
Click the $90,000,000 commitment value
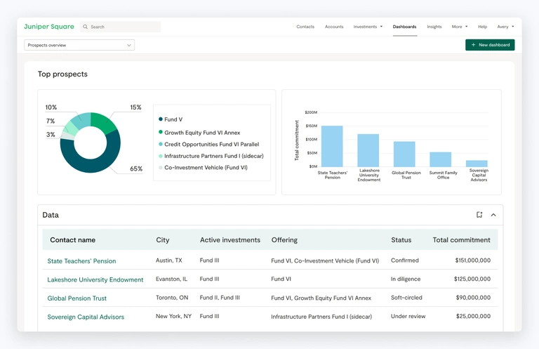click(x=473, y=298)
